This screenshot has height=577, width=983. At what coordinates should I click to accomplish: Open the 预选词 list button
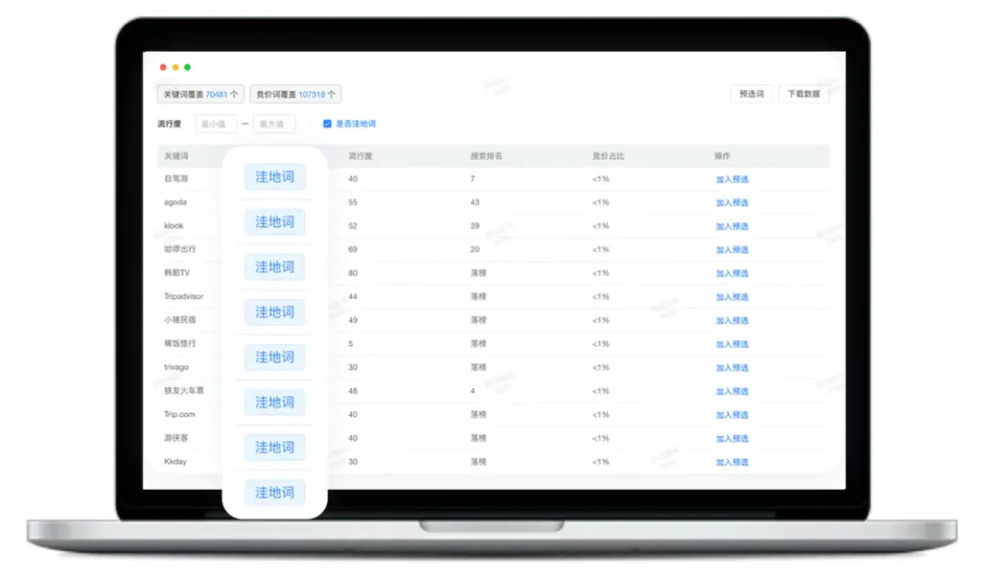click(751, 94)
